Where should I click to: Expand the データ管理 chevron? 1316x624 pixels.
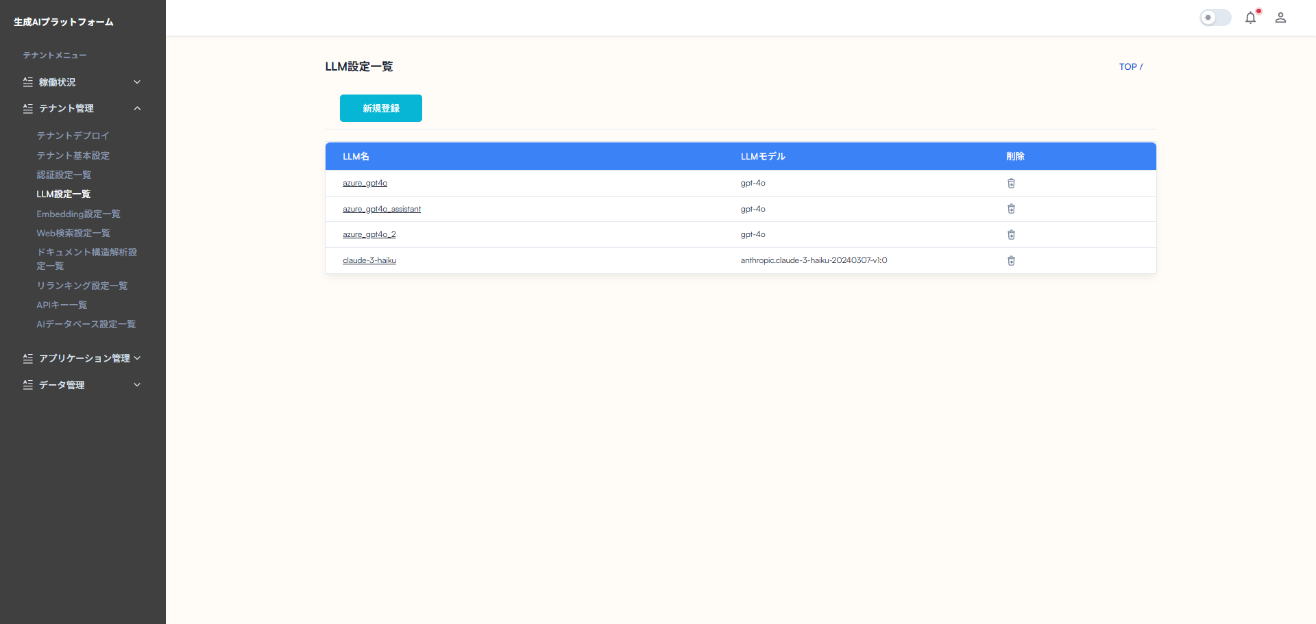(x=137, y=385)
